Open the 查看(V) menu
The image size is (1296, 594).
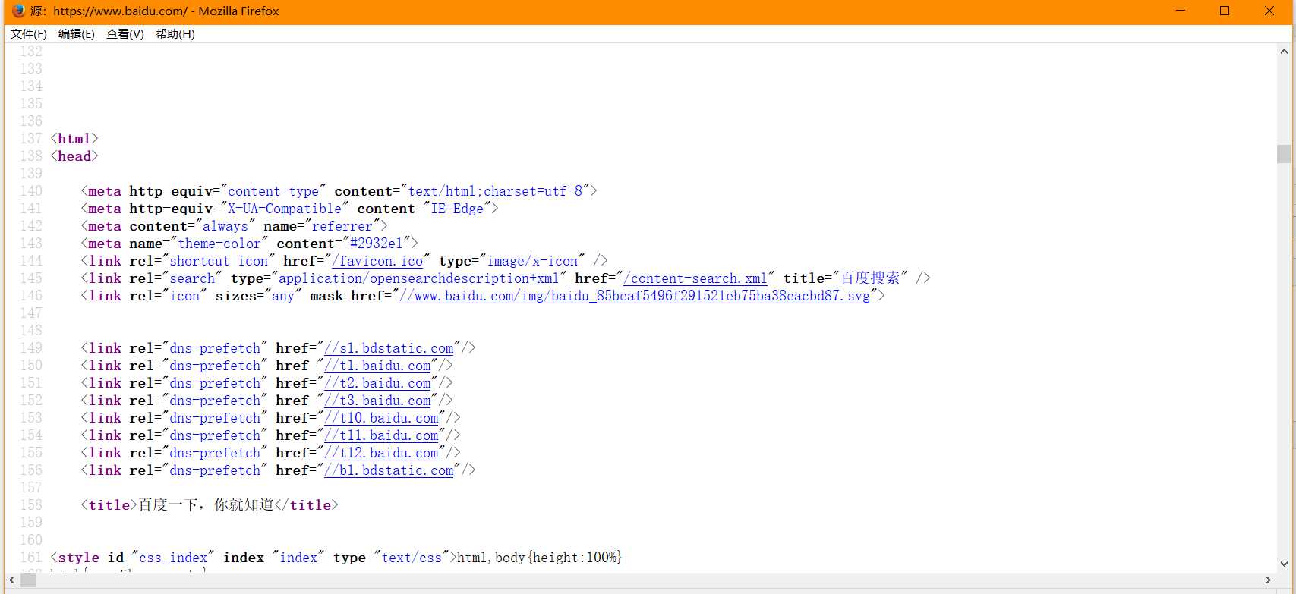click(x=125, y=34)
